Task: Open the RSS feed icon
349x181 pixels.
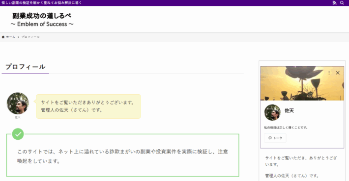Action: (334, 3)
